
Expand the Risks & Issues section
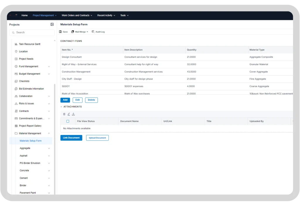point(49,104)
